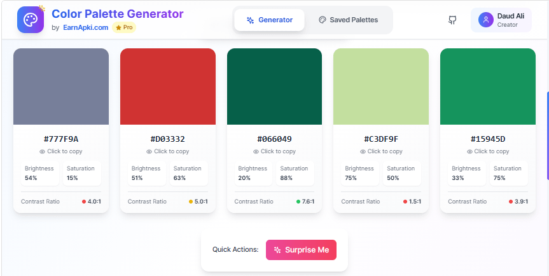This screenshot has width=549, height=276.
Task: Open the GitHub icon link
Action: (x=452, y=20)
